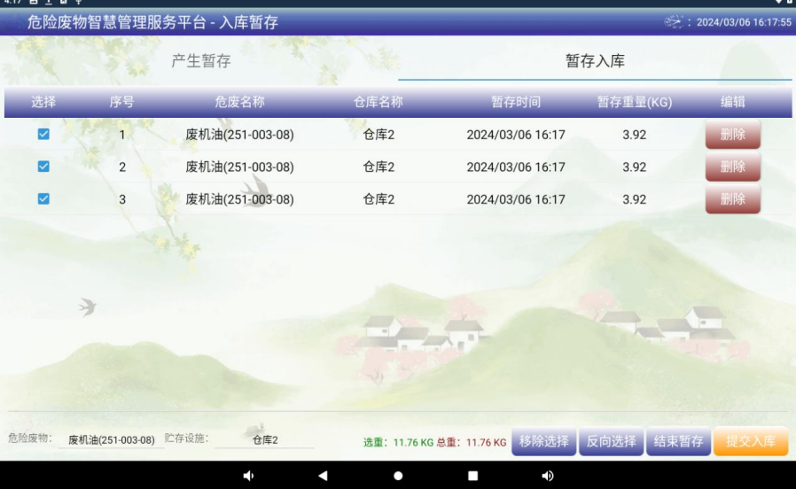The width and height of the screenshot is (796, 489).
Task: Delete row 1 with 删除 button
Action: 732,135
